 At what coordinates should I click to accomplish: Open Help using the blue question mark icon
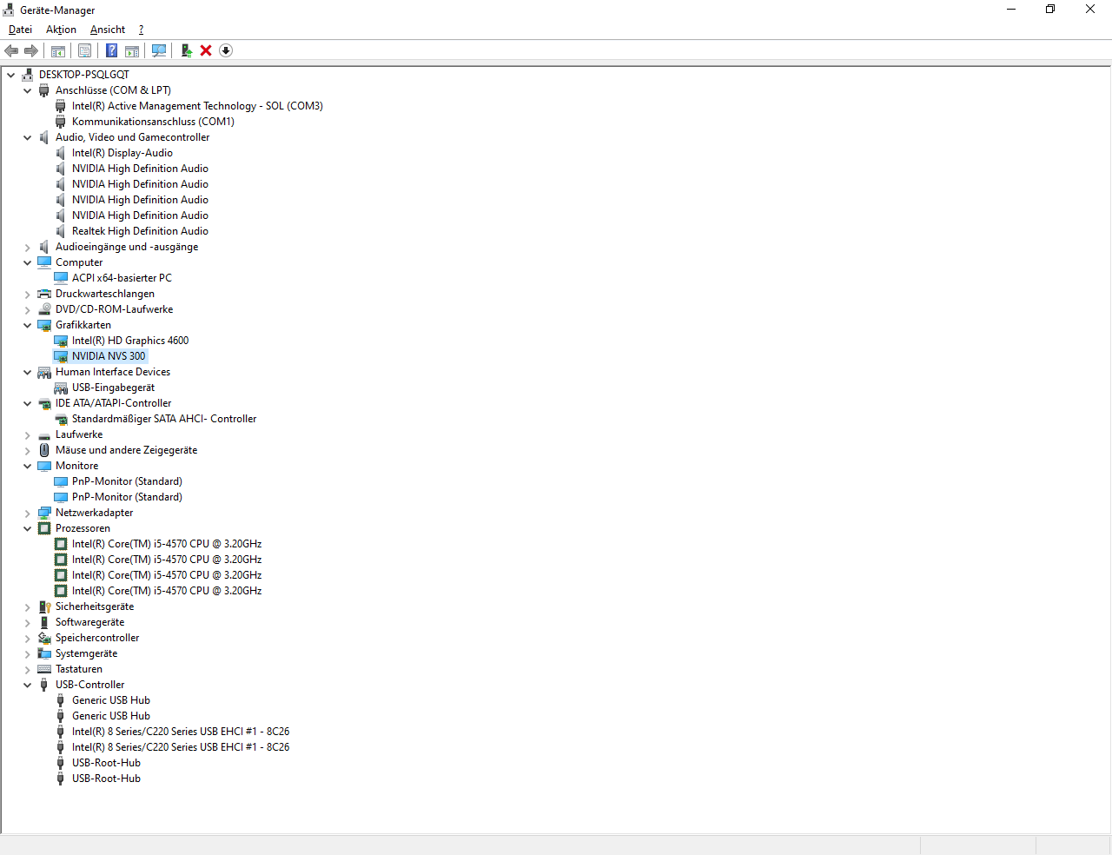pyautogui.click(x=112, y=50)
